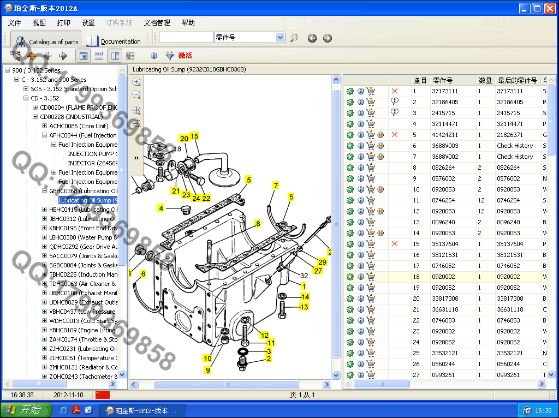Toggle the first list view layout button
This screenshot has height=418, width=559.
click(84, 56)
